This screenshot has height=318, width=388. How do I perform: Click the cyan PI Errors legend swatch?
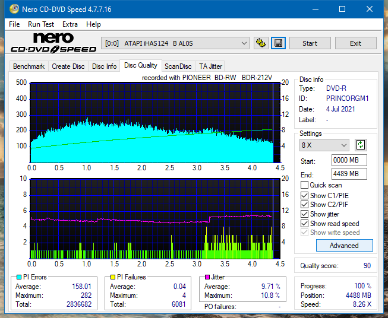tap(18, 277)
